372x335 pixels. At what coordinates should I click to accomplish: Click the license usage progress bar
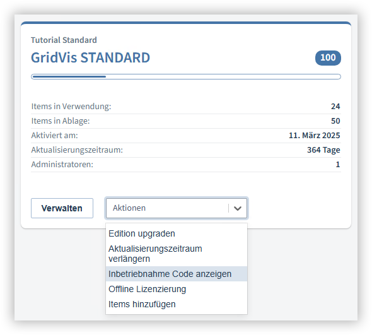pyautogui.click(x=186, y=77)
